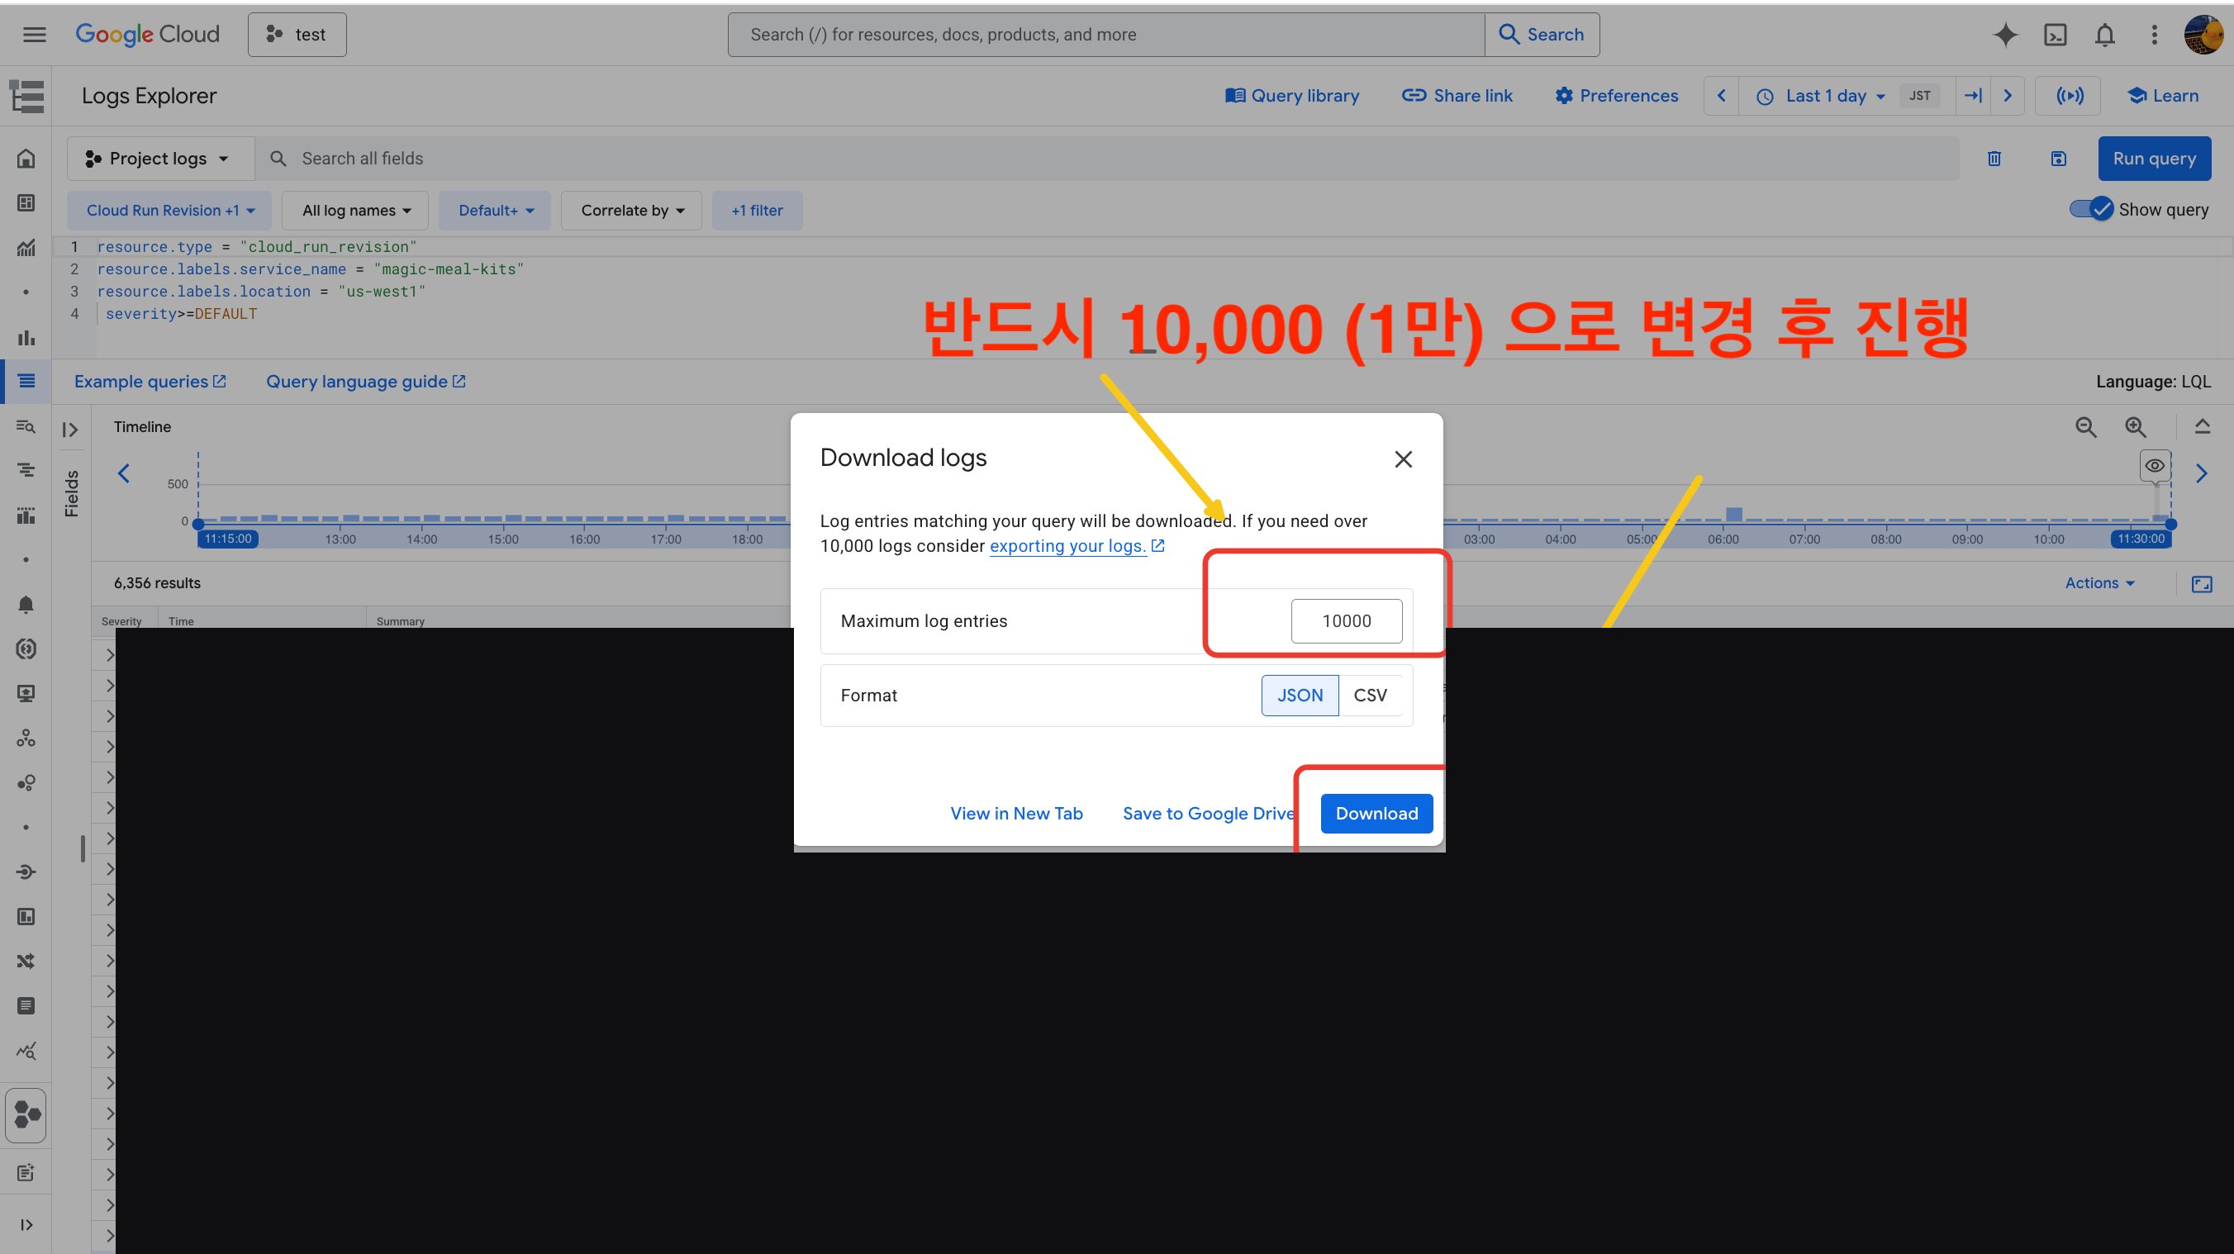
Task: Select the highlighted Logs Explorer sidebar icon
Action: (x=26, y=381)
